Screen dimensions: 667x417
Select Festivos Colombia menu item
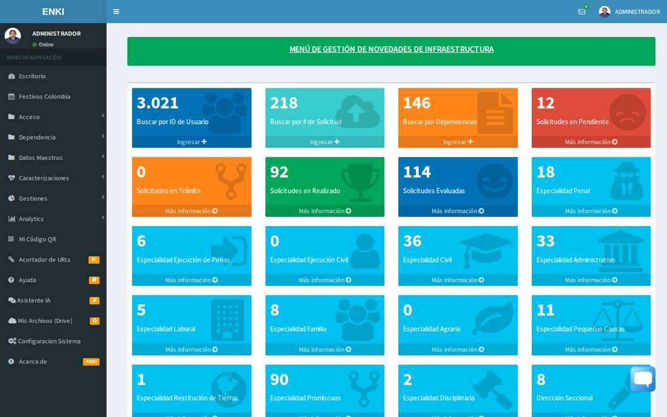(x=53, y=96)
